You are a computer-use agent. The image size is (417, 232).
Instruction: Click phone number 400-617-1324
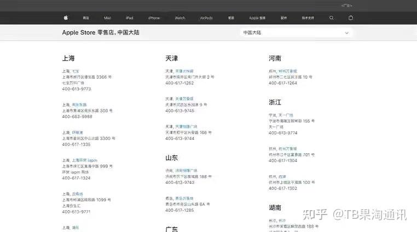[x=76, y=178]
